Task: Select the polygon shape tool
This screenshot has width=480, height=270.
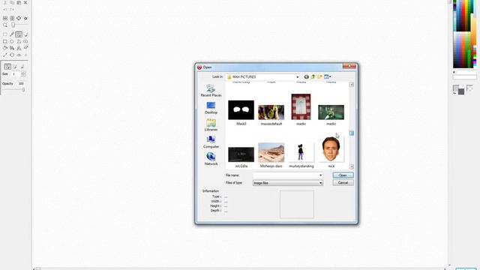Action: click(x=19, y=41)
